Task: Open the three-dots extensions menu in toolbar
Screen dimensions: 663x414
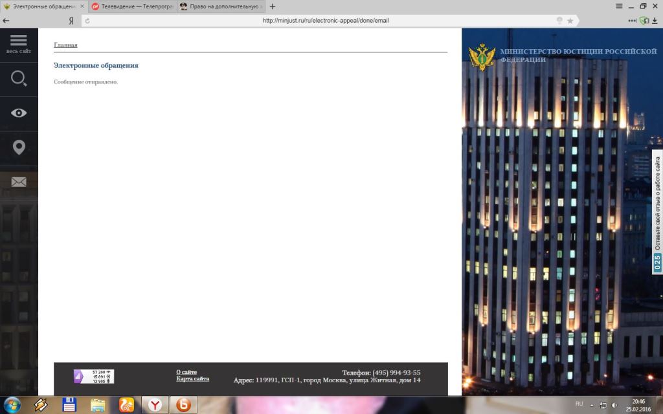Action: 632,20
